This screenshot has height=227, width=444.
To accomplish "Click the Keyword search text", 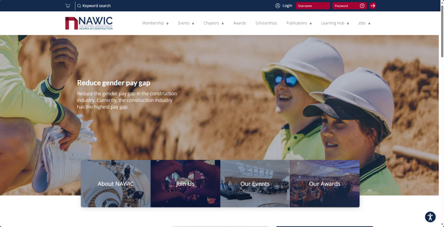I will click(x=97, y=6).
